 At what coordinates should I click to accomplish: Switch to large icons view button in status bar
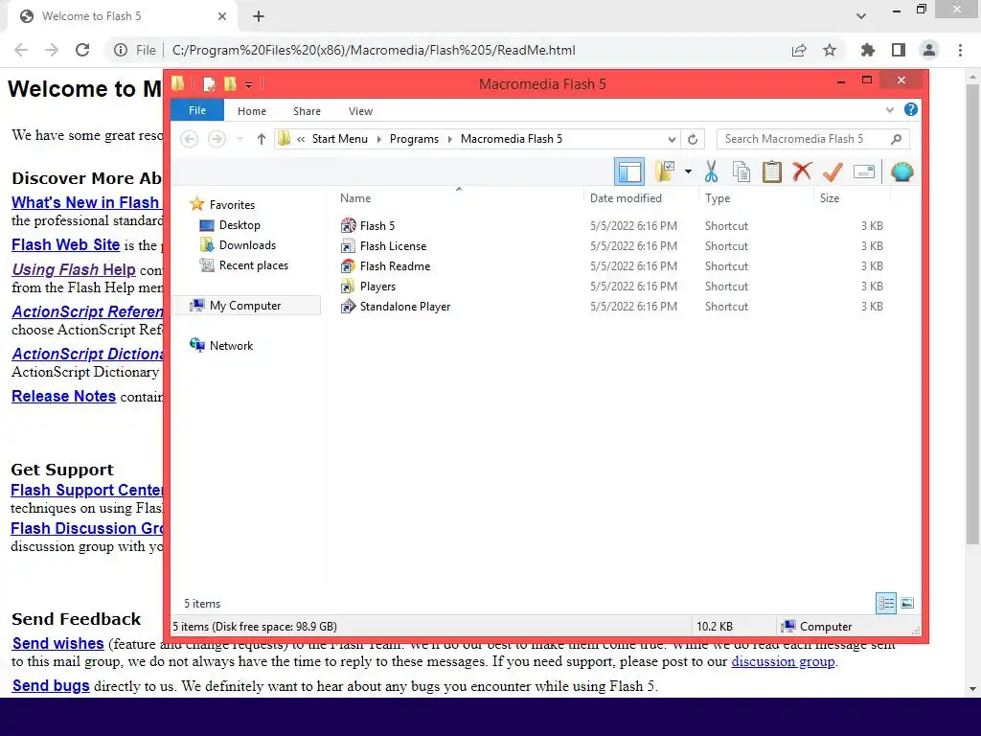pos(907,604)
